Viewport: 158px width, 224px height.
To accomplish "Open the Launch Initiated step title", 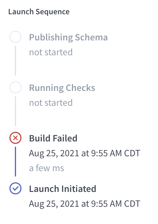I will coord(63,189).
